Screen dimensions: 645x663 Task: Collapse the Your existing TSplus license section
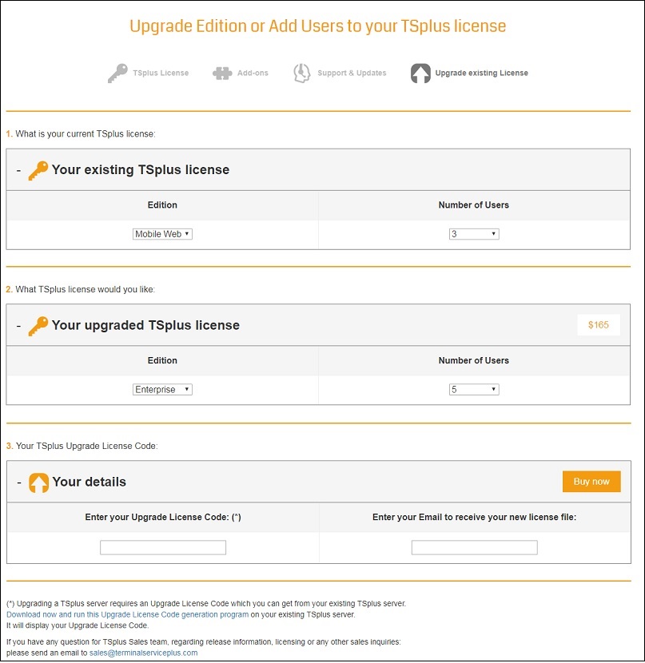[18, 170]
